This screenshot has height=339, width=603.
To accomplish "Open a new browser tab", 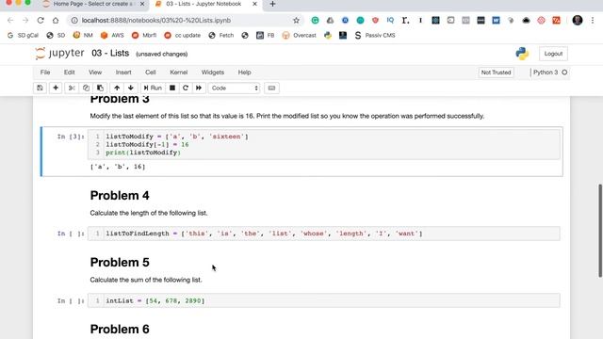I will point(272,4).
